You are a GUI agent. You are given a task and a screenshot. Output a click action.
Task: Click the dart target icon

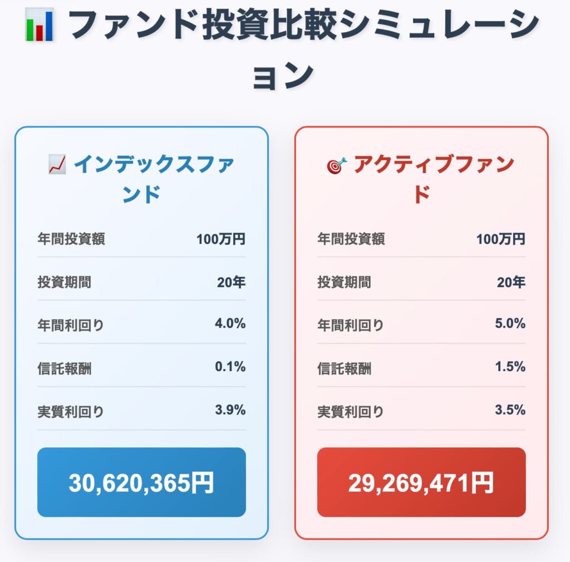(x=337, y=166)
